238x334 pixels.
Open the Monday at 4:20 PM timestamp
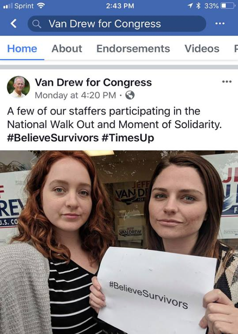pos(75,95)
